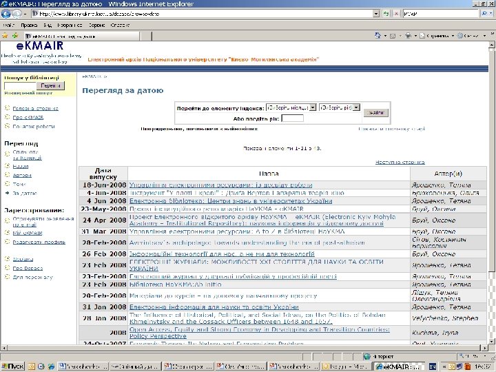Screen dimensions: 496x372
Task: Open the Вид menu
Action: (48, 25)
